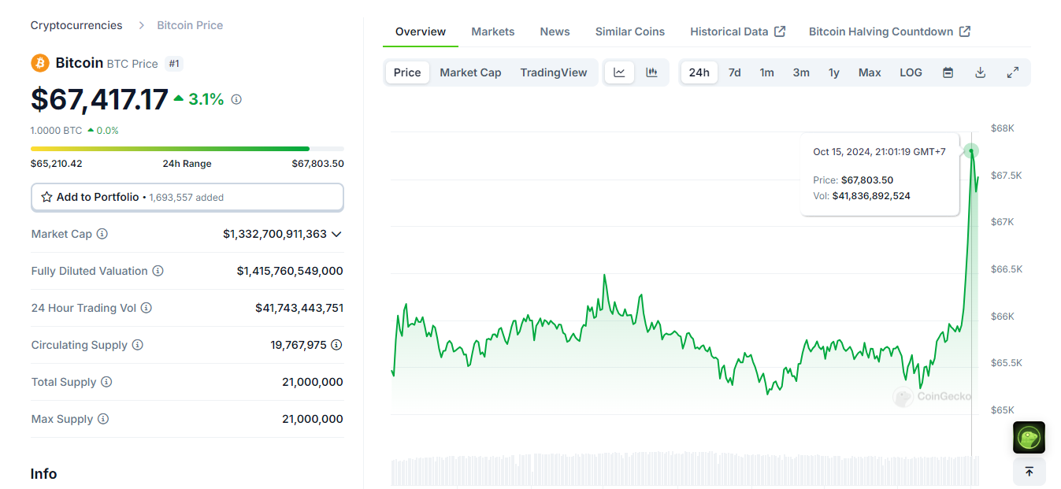The width and height of the screenshot is (1061, 489).
Task: Click the Info section heading
Action: click(x=43, y=474)
